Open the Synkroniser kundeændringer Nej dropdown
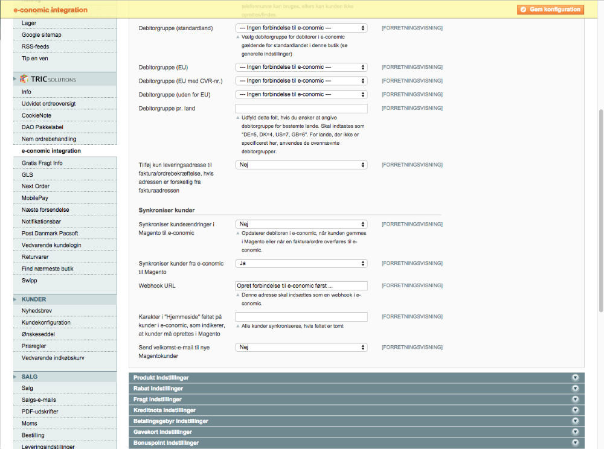 301,223
